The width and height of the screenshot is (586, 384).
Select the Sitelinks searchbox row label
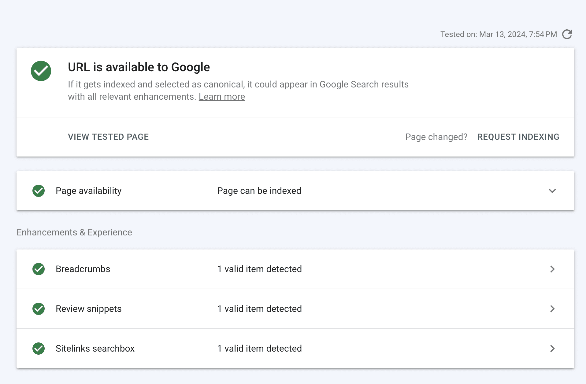pos(95,349)
